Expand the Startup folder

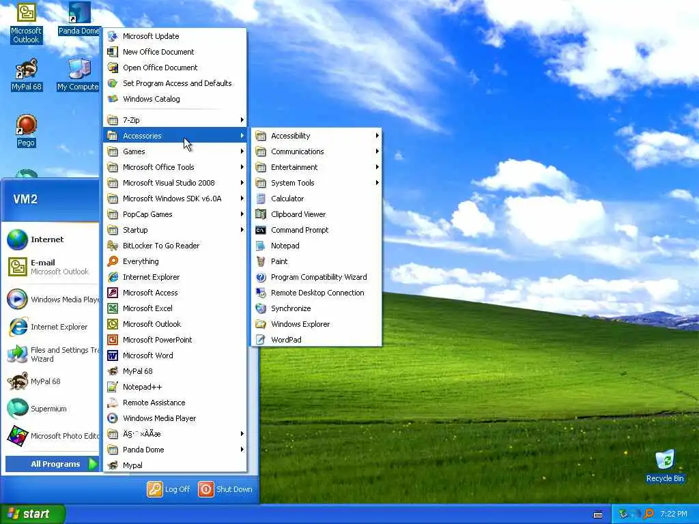tap(175, 230)
